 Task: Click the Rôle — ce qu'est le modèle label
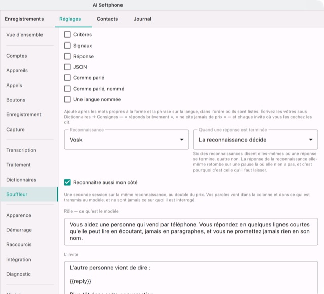tap(91, 211)
